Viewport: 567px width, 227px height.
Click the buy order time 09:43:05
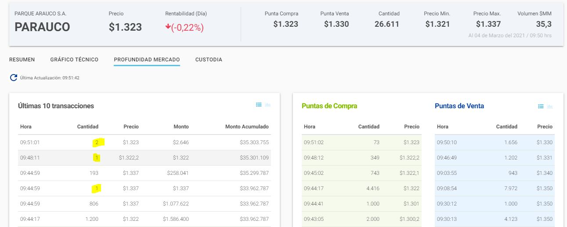[314, 219]
